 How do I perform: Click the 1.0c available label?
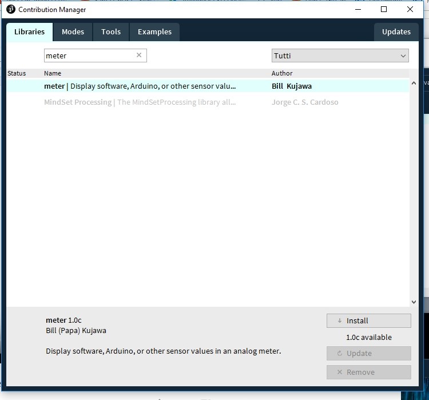point(369,337)
